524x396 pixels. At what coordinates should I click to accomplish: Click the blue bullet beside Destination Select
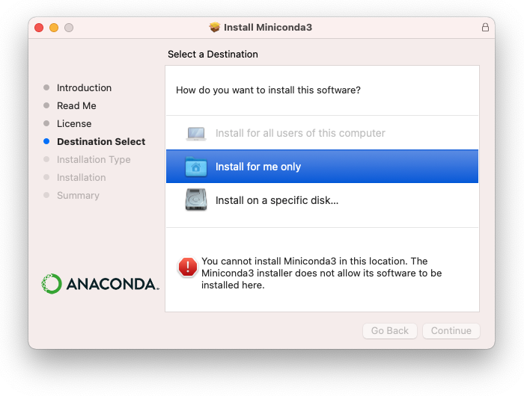point(46,142)
